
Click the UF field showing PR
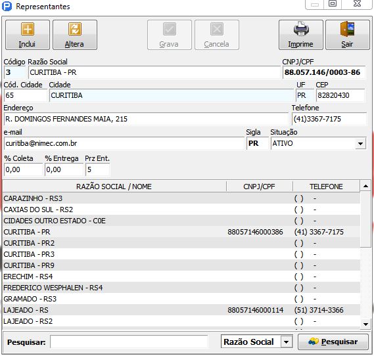tap(305, 95)
